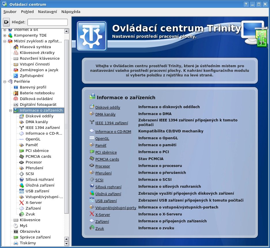
Task: Select PCI sběrnice in the sidebar tree
Action: pos(37,151)
